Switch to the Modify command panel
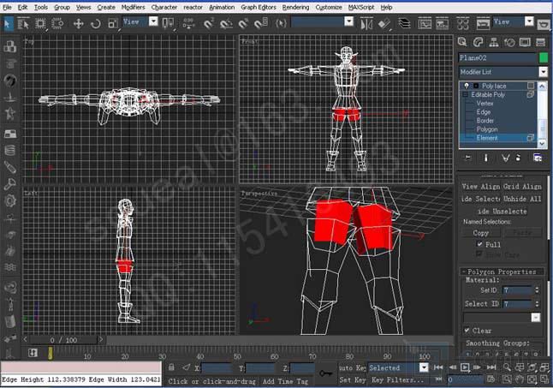Screen dimensions: 553x388 coord(478,42)
